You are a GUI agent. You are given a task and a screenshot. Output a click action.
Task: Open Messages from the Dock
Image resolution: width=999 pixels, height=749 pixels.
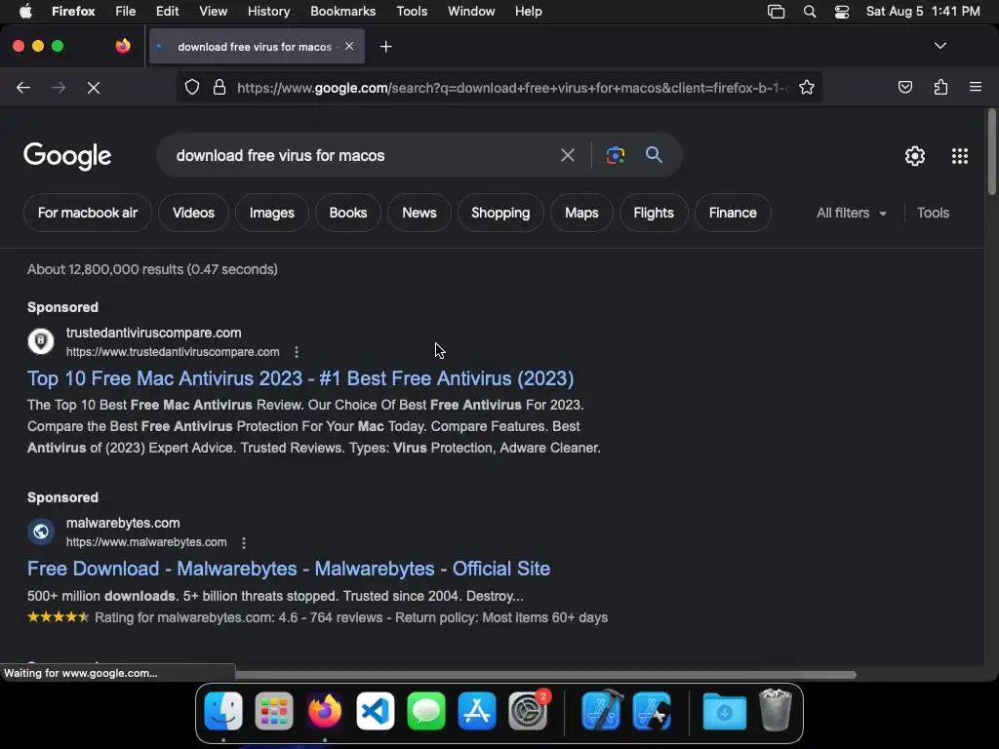tap(425, 711)
